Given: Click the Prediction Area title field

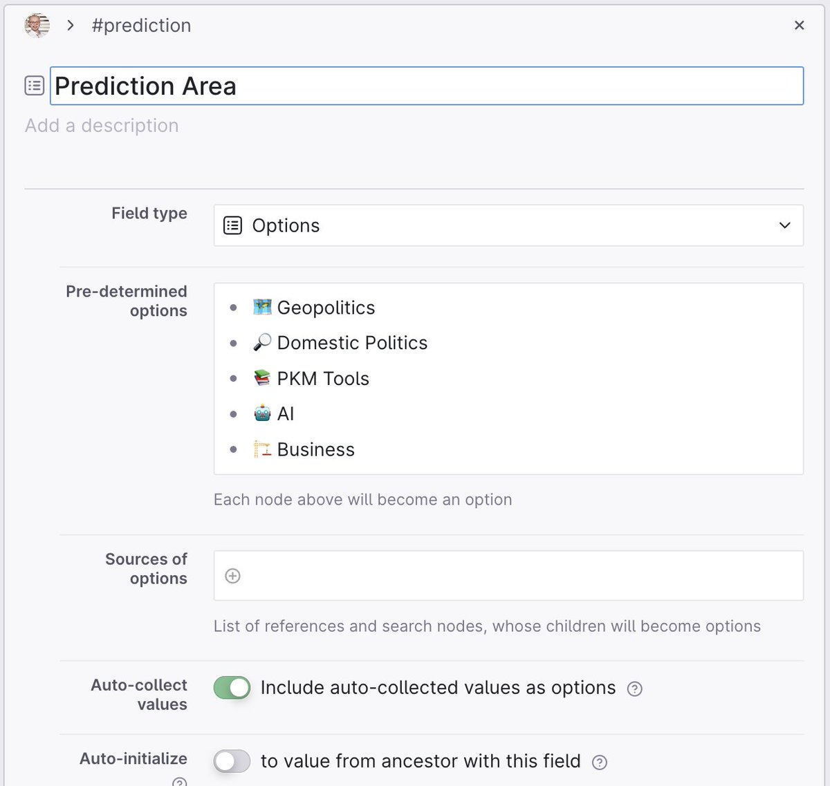Looking at the screenshot, I should click(427, 86).
